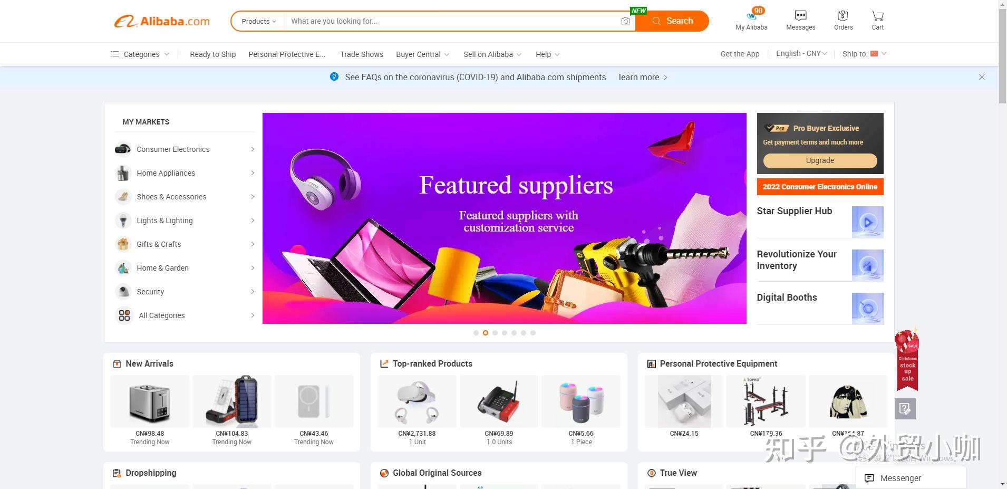This screenshot has width=1007, height=489.
Task: Select the last banner carousel dot
Action: (x=533, y=333)
